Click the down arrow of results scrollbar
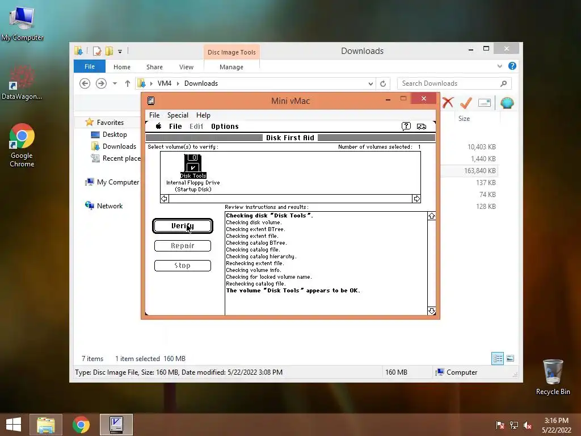Viewport: 581px width, 436px height. pyautogui.click(x=432, y=311)
